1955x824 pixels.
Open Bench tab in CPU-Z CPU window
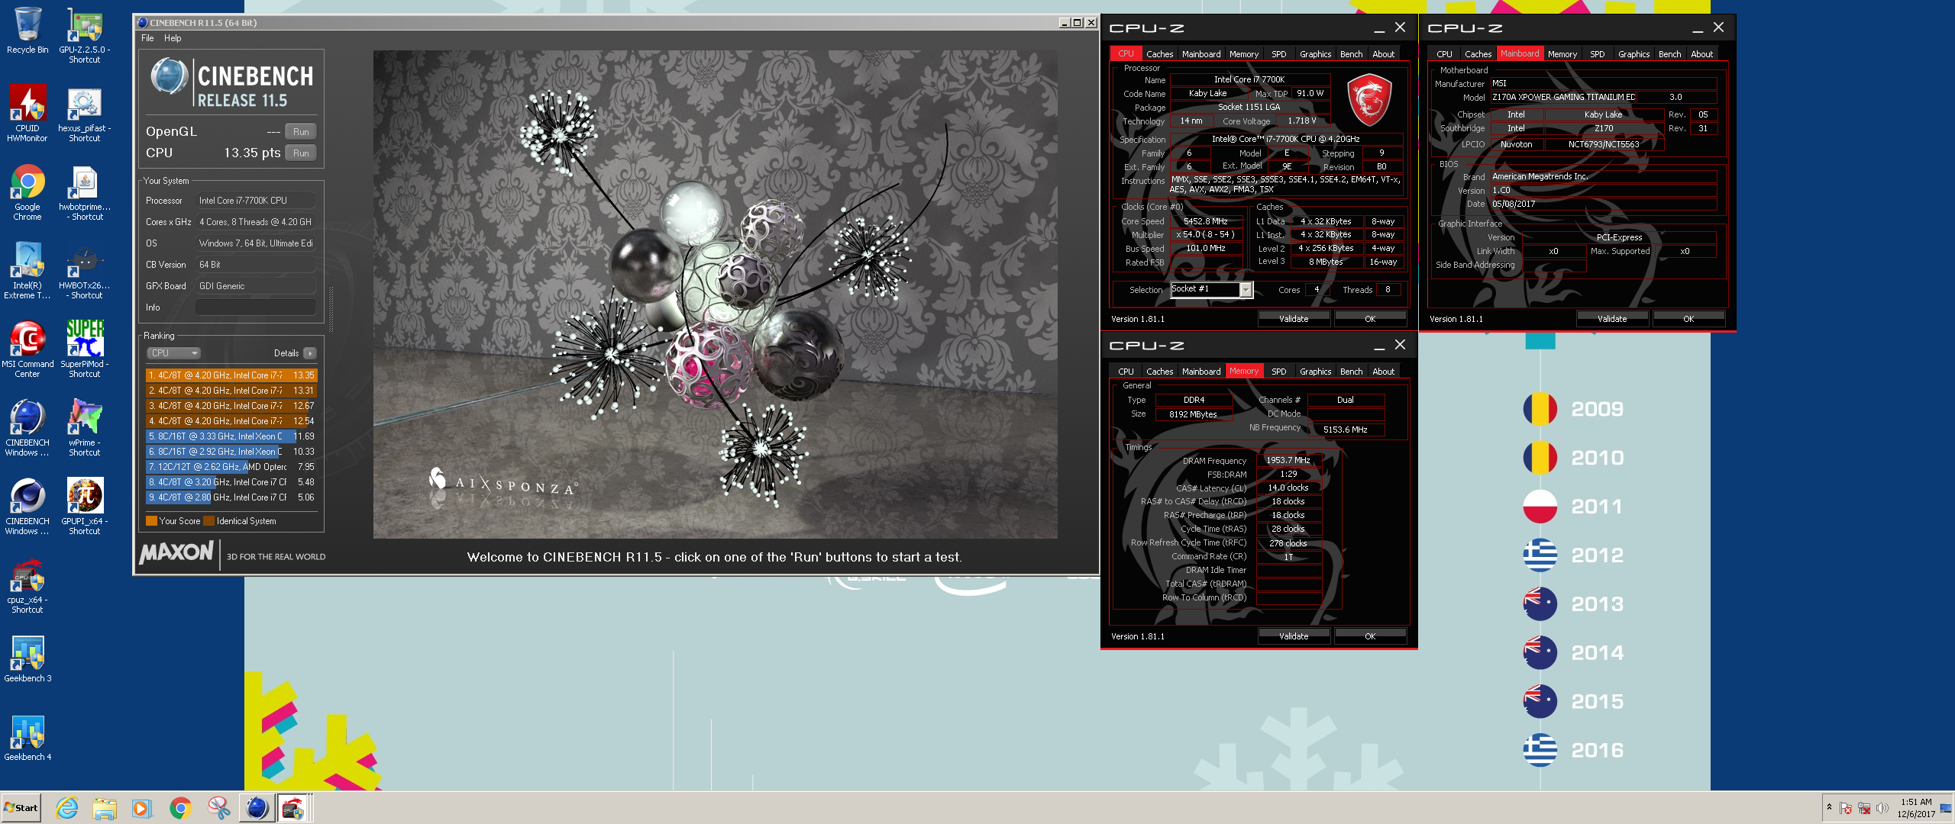click(x=1351, y=54)
